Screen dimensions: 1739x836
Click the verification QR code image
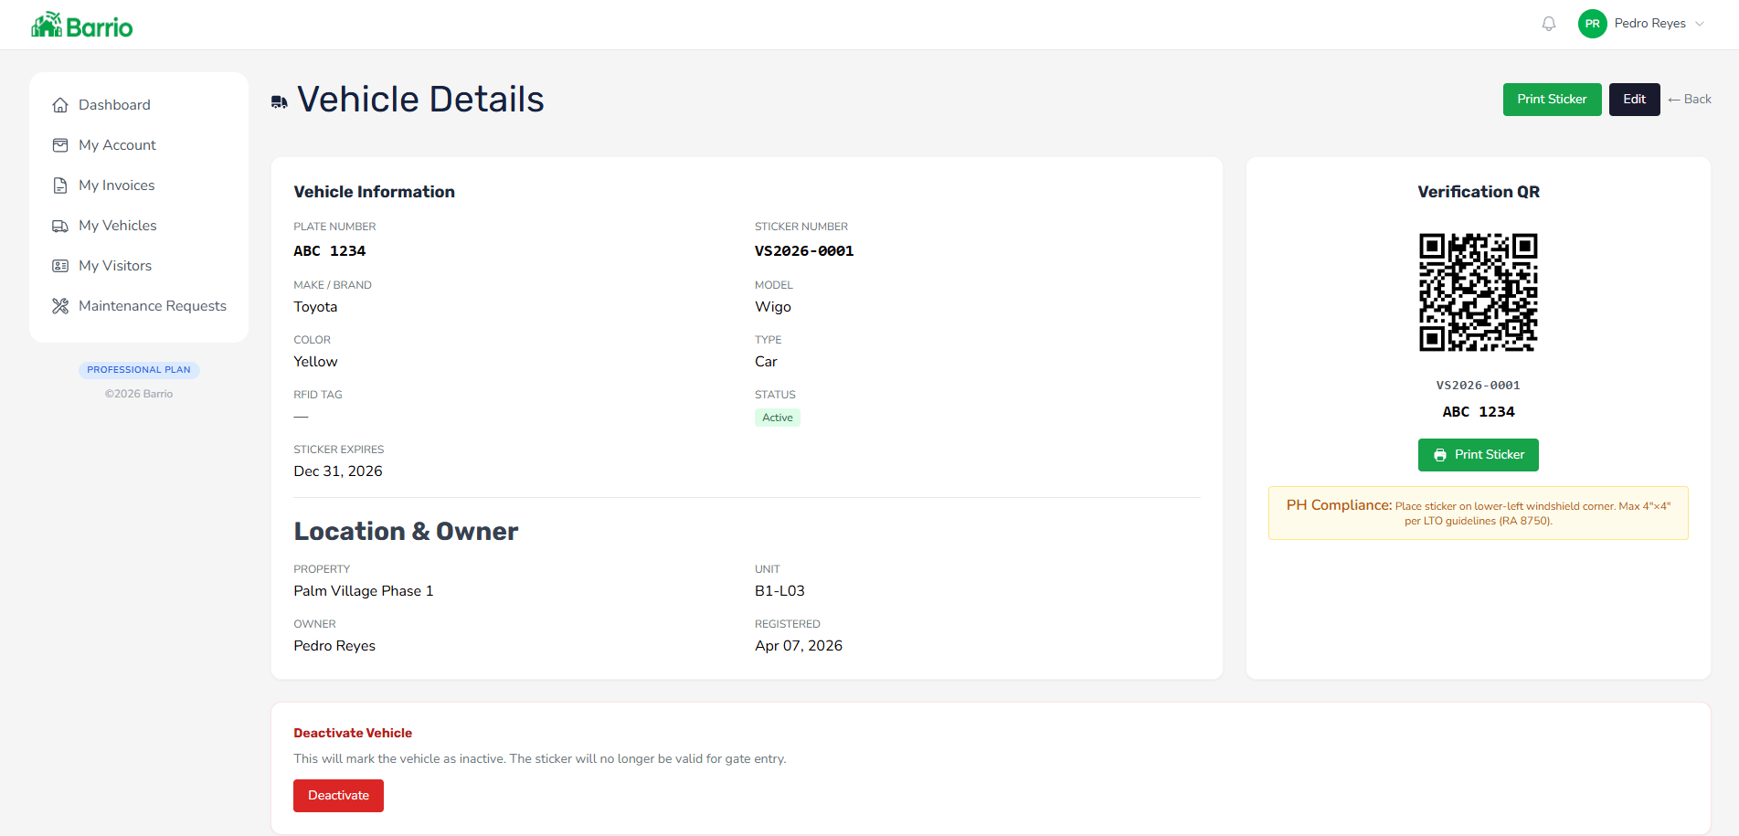pyautogui.click(x=1478, y=292)
